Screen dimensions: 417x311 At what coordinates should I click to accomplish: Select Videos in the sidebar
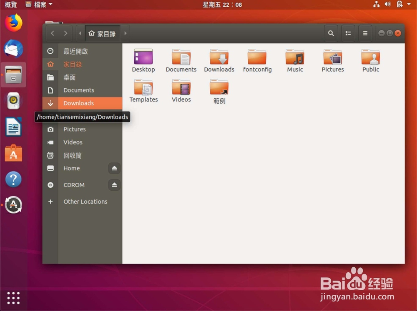point(82,142)
